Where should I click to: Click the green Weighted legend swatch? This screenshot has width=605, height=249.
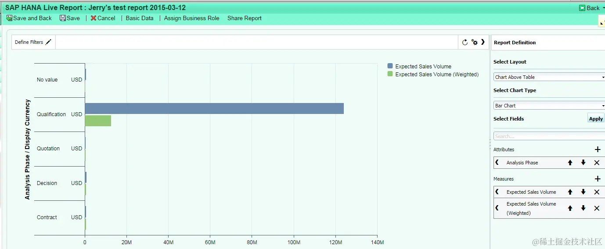tap(390, 74)
